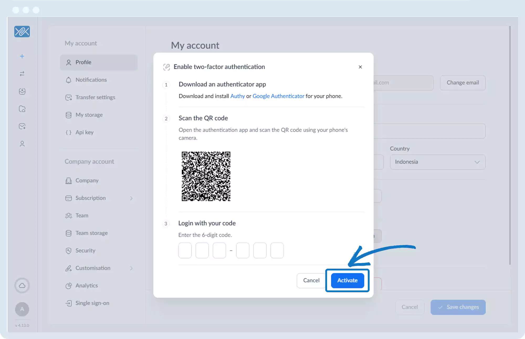Open the contacts person icon in sidebar
Screen dimensions: 525x339
click(22, 144)
